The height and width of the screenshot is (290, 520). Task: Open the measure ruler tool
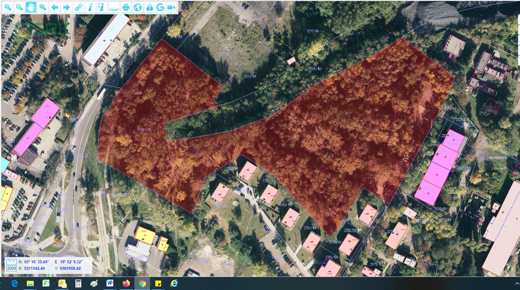pyautogui.click(x=114, y=7)
